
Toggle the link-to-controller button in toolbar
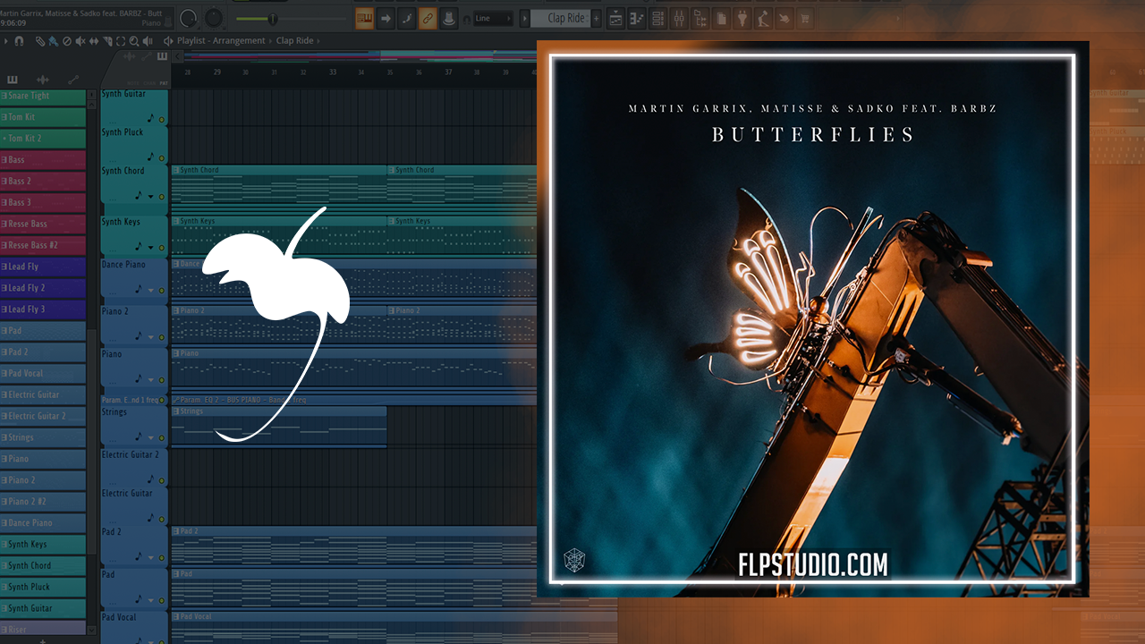coord(428,18)
